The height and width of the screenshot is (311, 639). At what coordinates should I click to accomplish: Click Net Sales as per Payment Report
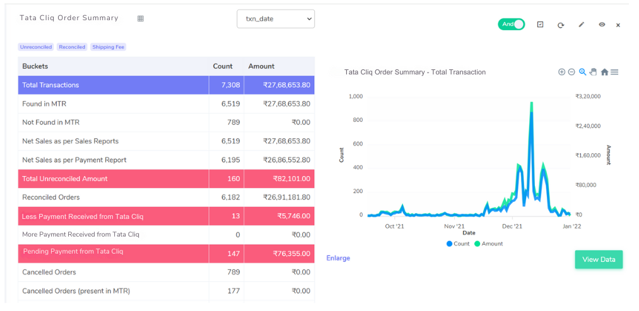(x=167, y=160)
